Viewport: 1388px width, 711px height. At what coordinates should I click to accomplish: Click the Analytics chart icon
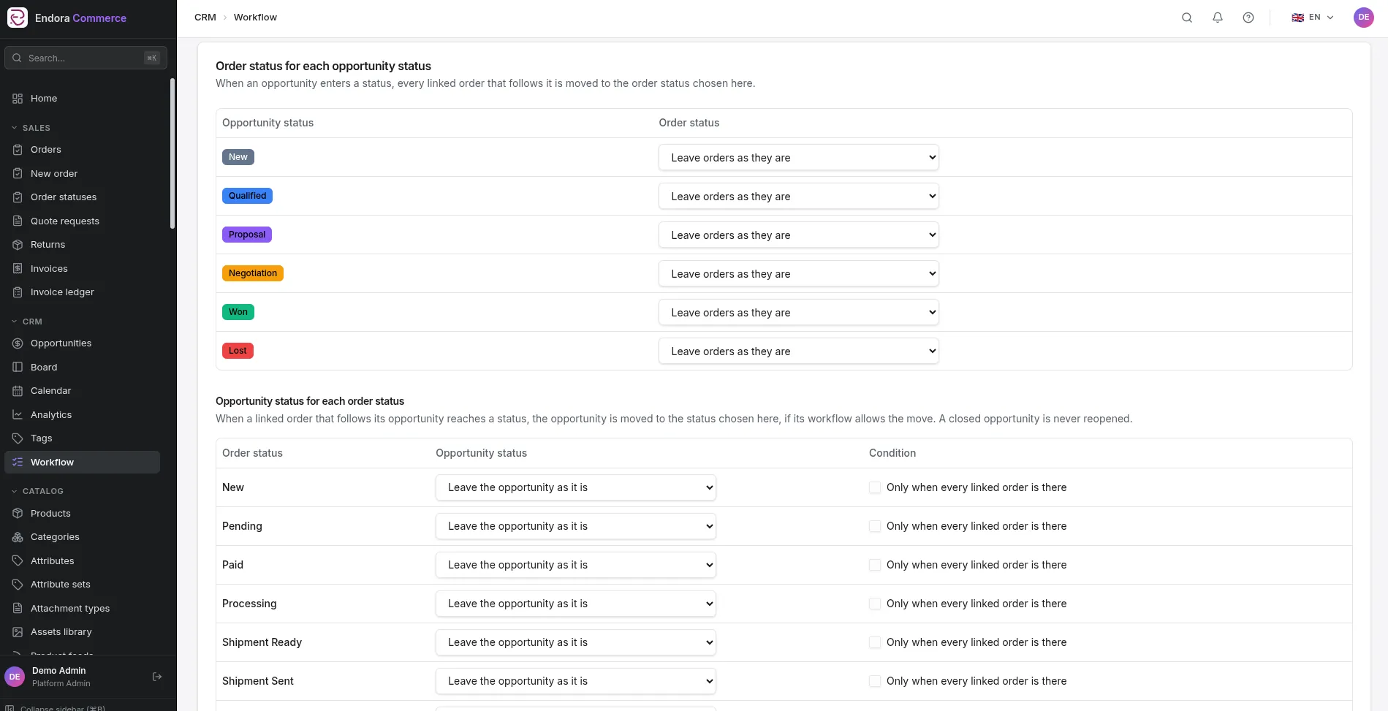[x=18, y=415]
